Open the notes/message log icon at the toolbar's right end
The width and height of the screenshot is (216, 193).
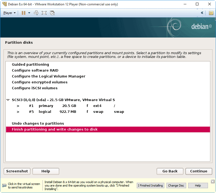[x=211, y=13]
